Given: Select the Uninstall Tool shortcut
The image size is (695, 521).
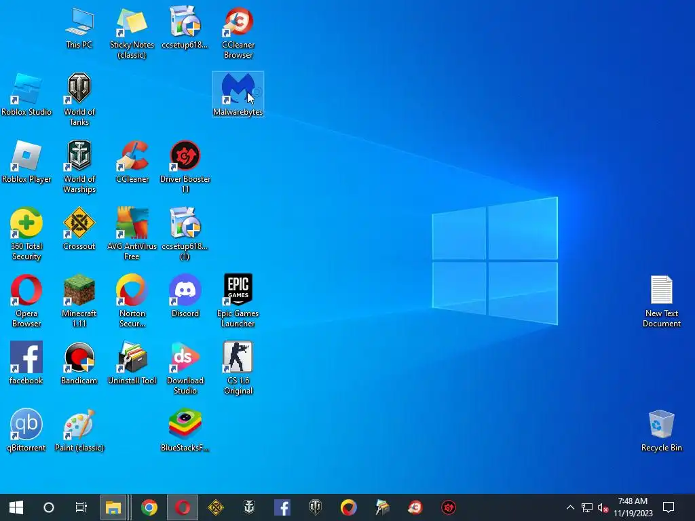Looking at the screenshot, I should 132,364.
